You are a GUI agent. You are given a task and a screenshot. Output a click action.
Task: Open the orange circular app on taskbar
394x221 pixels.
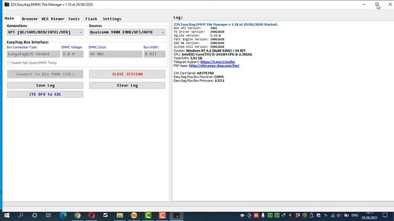[134, 215]
